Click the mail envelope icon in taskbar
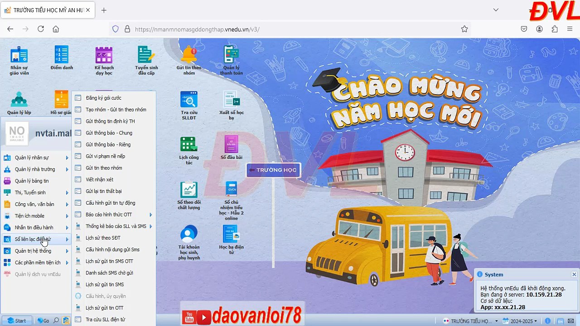The image size is (580, 326). [x=571, y=321]
